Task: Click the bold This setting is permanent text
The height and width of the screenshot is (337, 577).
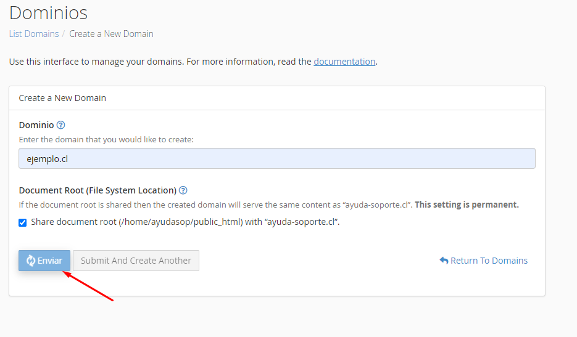Action: (x=467, y=205)
